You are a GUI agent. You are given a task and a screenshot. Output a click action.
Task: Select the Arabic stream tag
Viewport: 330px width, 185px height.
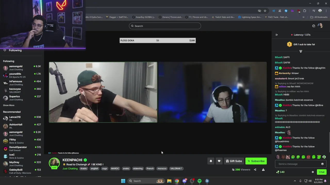[x=84, y=169]
